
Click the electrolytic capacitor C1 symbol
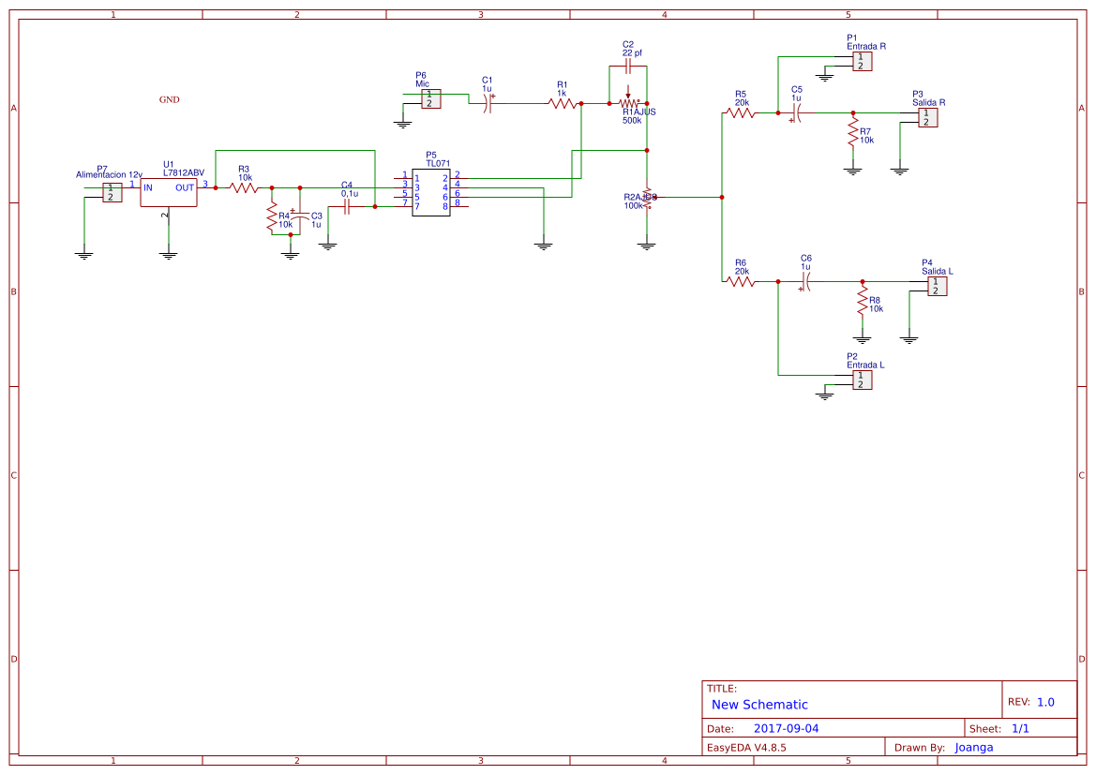point(486,103)
